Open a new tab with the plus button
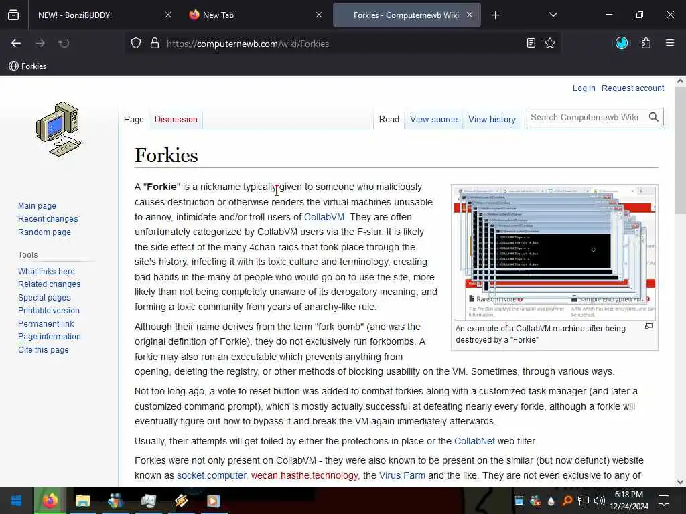The image size is (686, 514). 495,15
